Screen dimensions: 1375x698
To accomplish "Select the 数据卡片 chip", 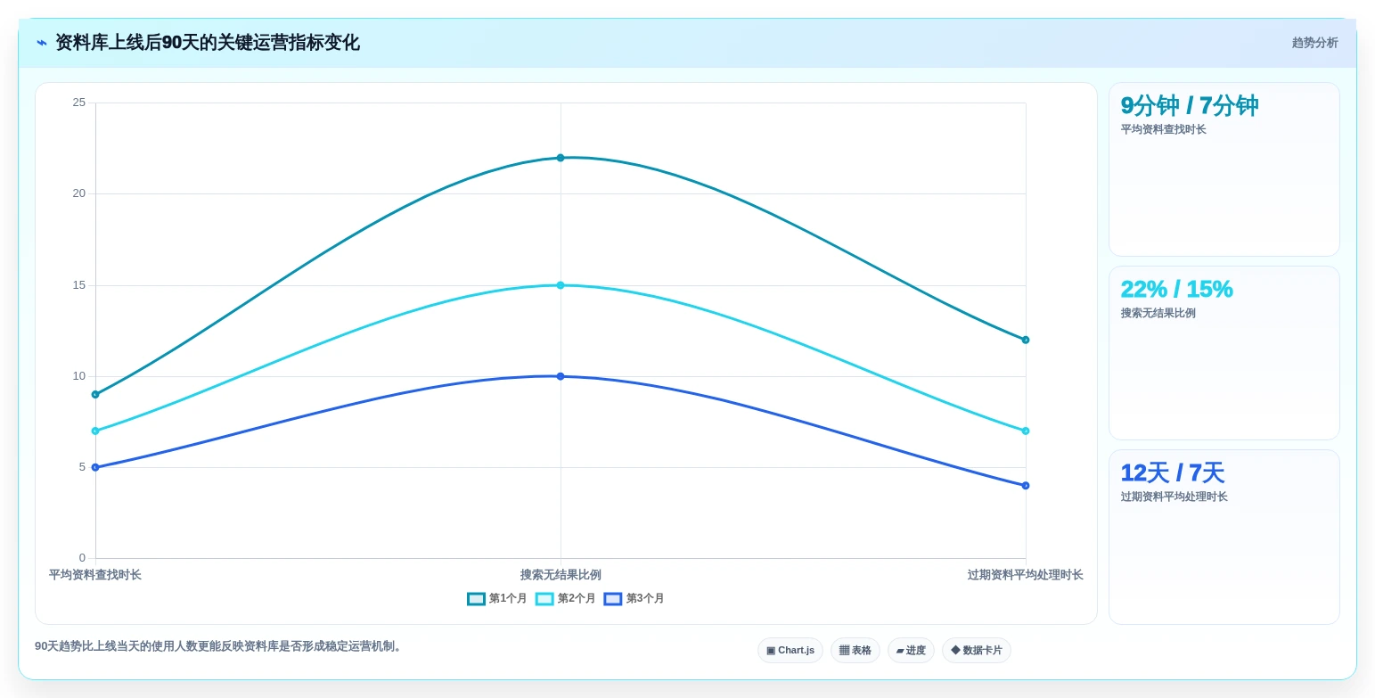I will [x=977, y=651].
